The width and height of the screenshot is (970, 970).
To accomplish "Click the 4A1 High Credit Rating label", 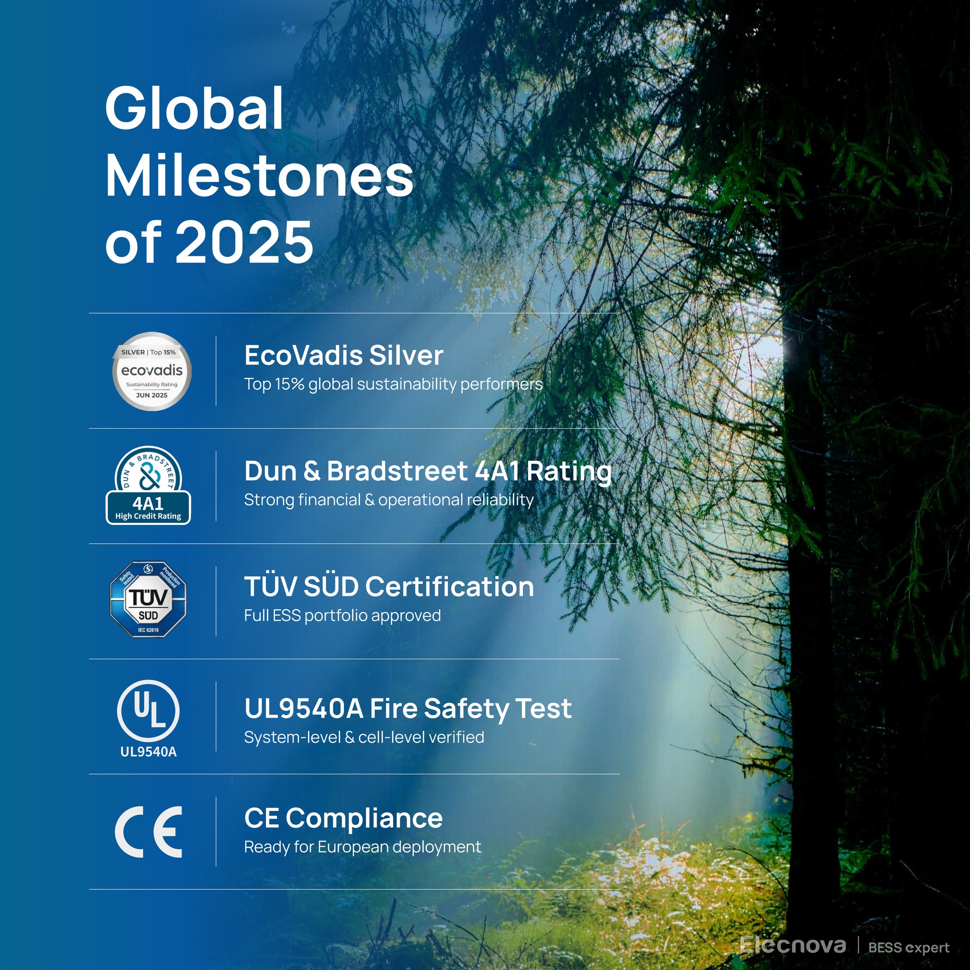I will pos(148,508).
